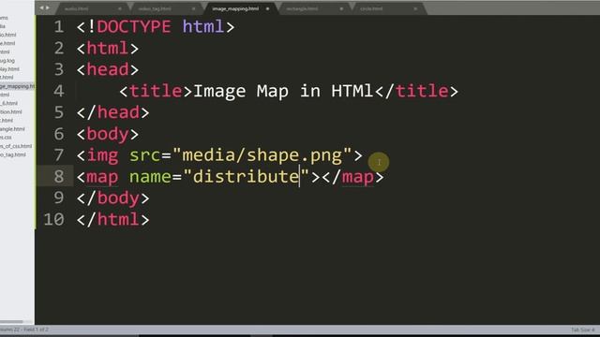This screenshot has height=337, width=600.
Task: Click line number 4 in the gutter
Action: pos(58,91)
